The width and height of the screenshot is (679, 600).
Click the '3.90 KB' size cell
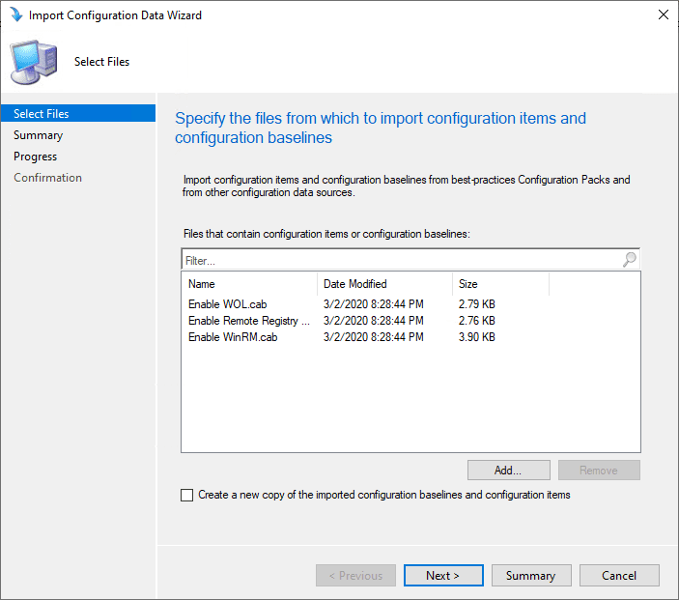point(477,337)
